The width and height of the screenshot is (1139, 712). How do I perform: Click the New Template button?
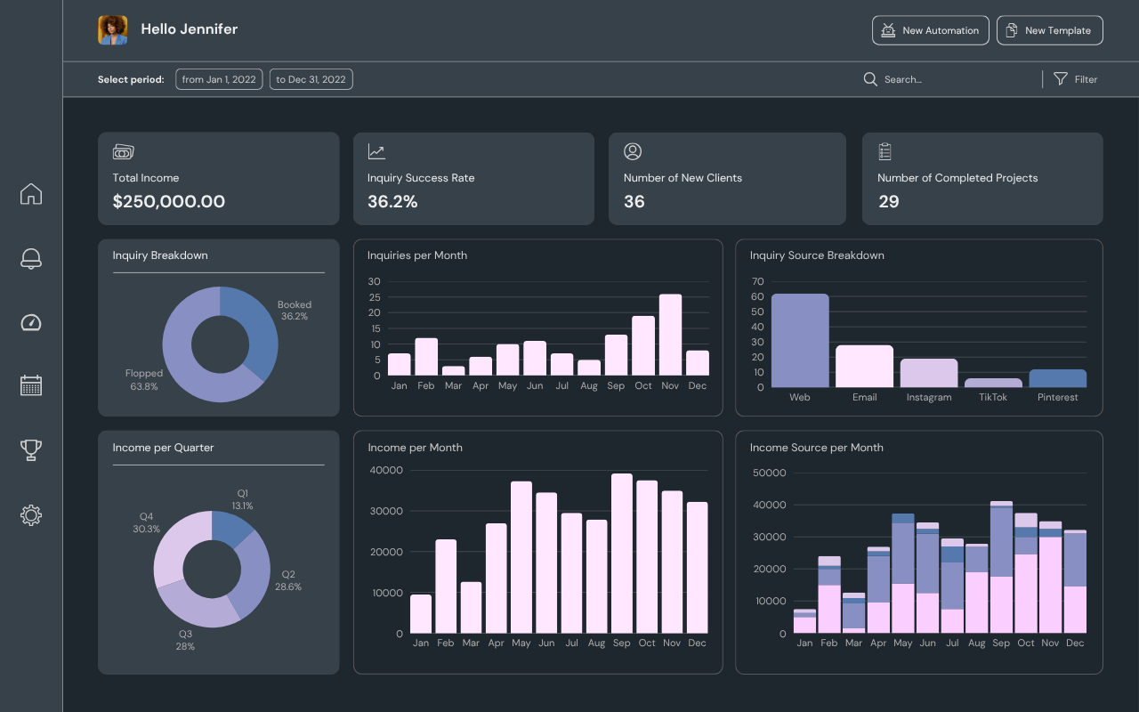click(x=1049, y=30)
